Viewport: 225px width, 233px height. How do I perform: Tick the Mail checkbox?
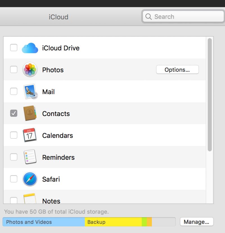point(14,91)
